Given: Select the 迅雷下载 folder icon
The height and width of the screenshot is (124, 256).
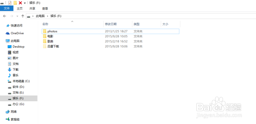Looking at the screenshot, I should point(45,46).
